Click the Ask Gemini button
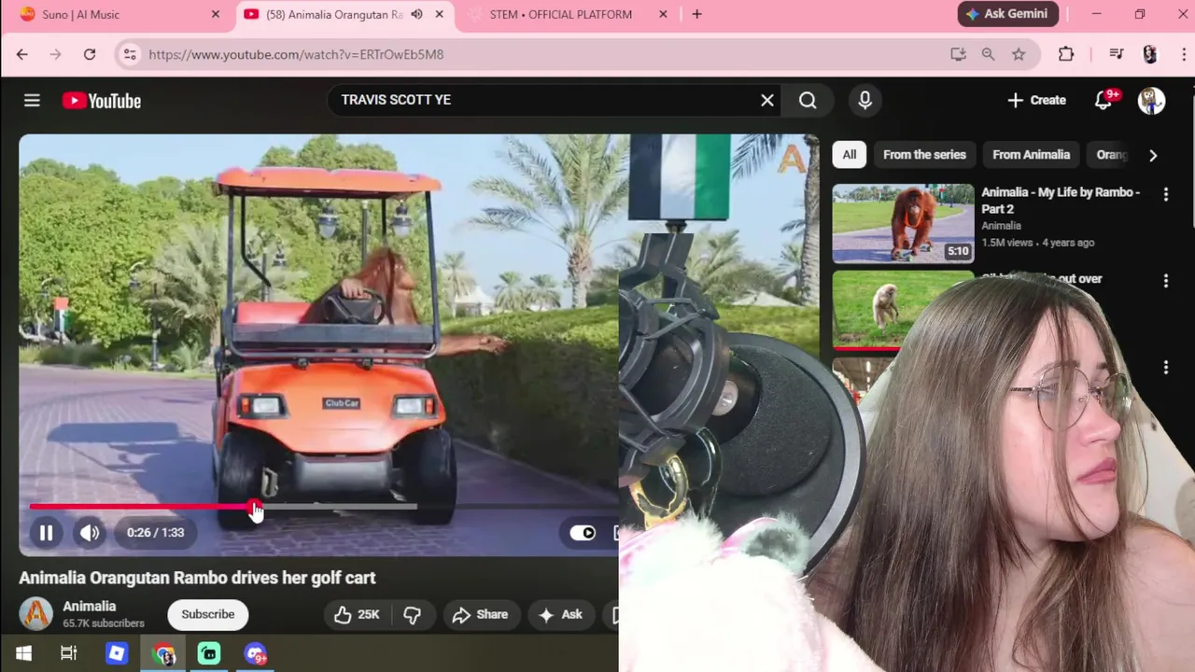 (1008, 14)
